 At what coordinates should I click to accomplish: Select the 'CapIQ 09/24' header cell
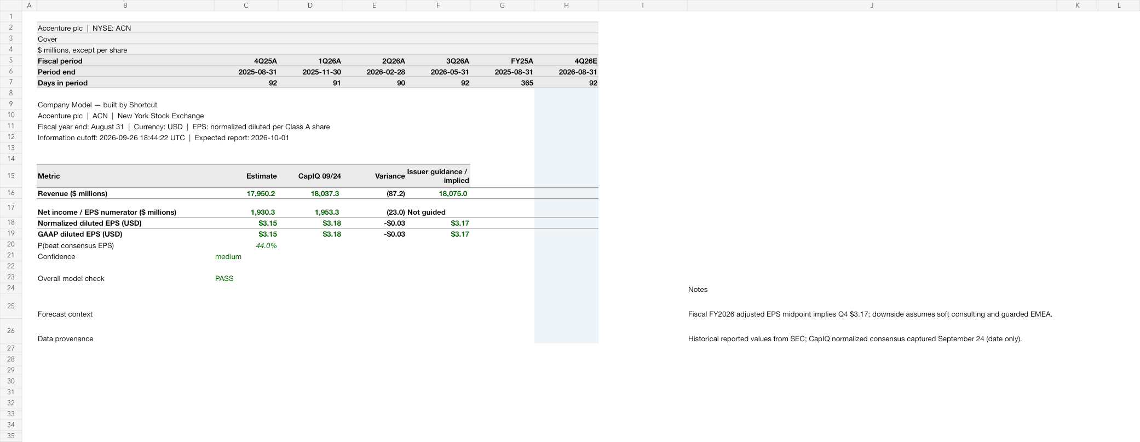(x=310, y=176)
